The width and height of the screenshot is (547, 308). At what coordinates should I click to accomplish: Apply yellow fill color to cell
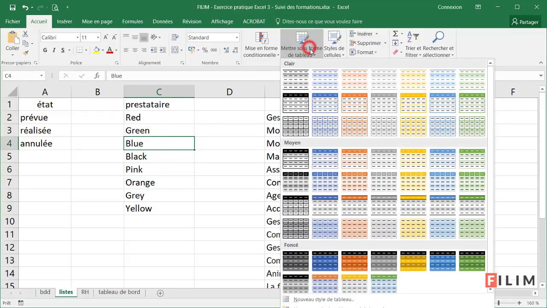pos(97,50)
